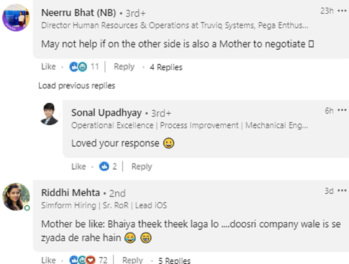Reply to Riddhi Mehta's comment
The height and width of the screenshot is (264, 349).
pos(133,260)
